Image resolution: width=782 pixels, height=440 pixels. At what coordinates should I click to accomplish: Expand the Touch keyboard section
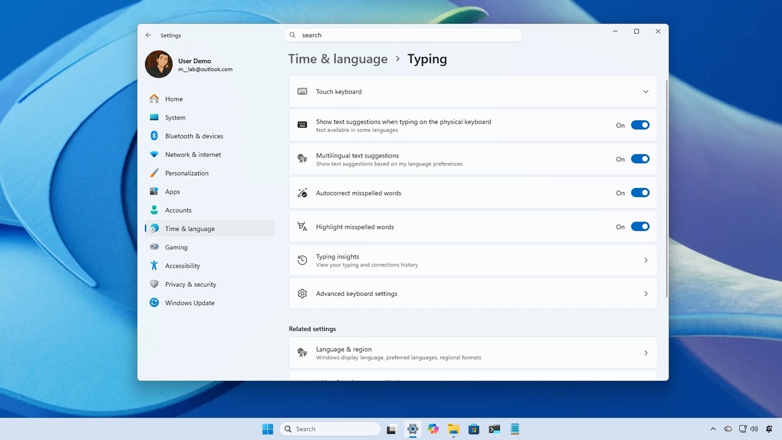[645, 91]
